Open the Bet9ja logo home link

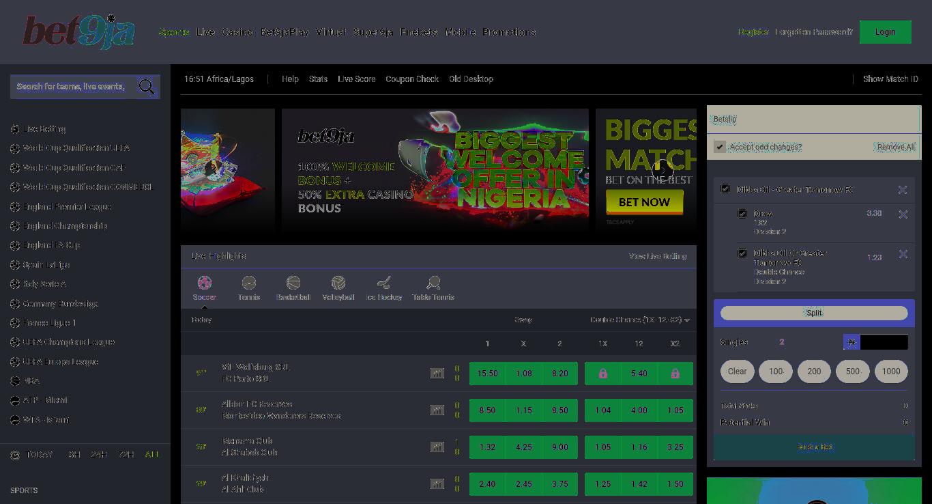tap(78, 31)
